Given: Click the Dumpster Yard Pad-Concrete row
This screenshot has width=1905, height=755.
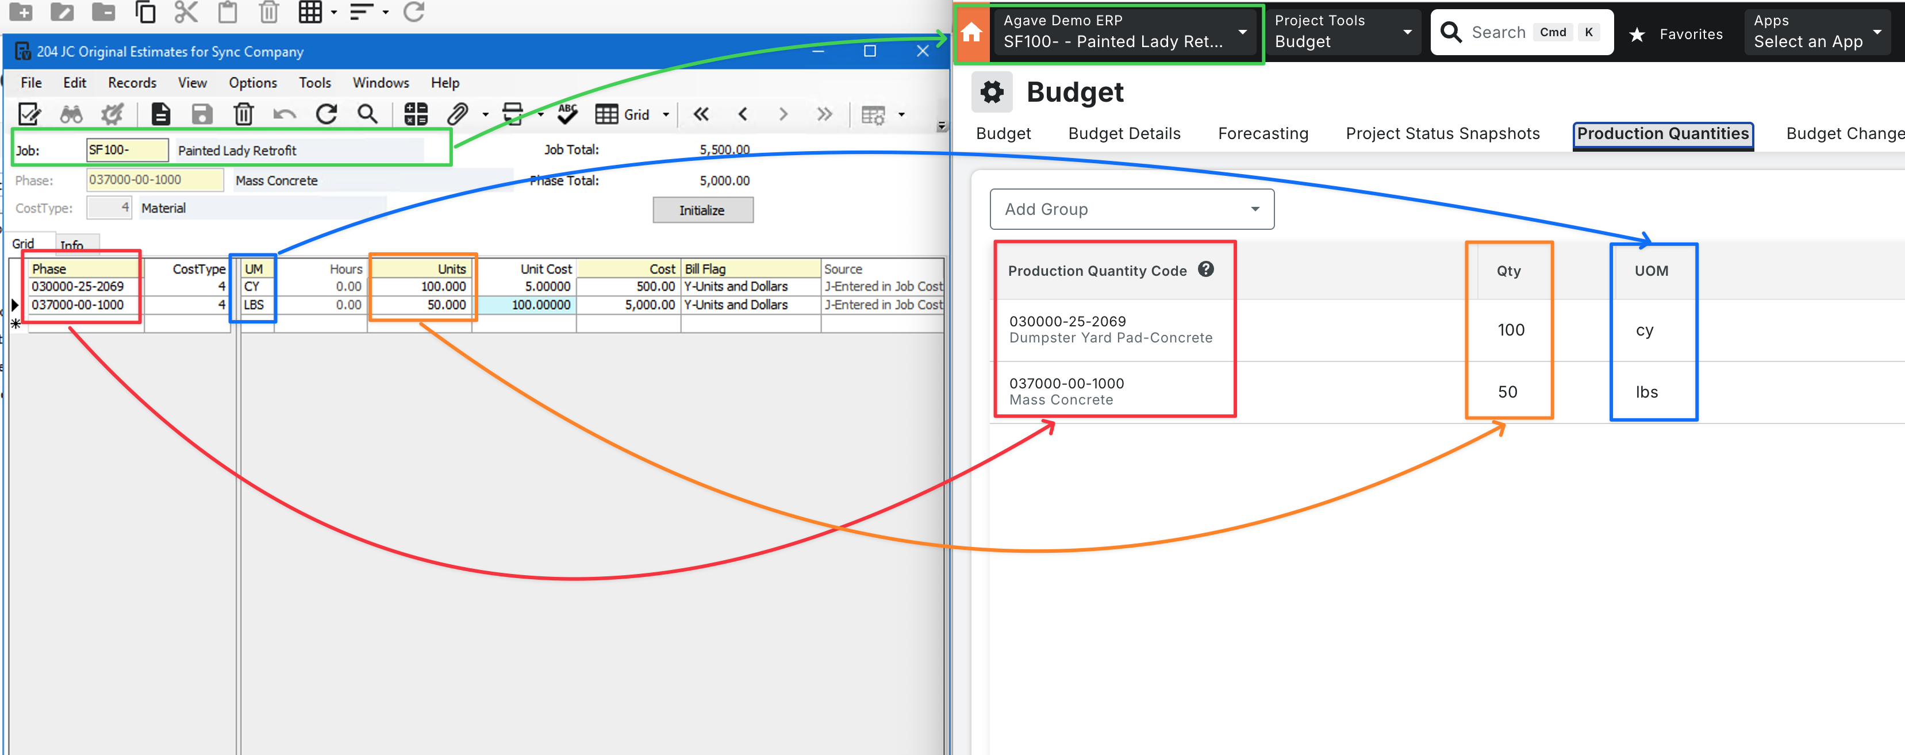Looking at the screenshot, I should pos(1447,330).
